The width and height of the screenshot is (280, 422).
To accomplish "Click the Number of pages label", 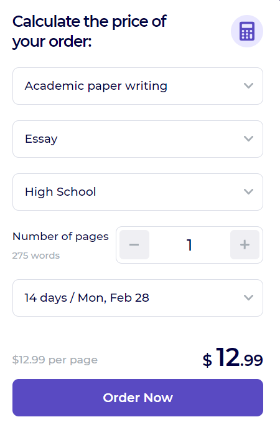I will point(60,237).
